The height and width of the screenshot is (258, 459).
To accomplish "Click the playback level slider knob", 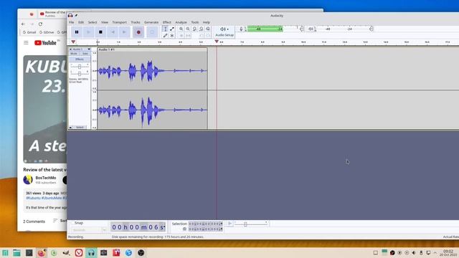I will [372, 29].
